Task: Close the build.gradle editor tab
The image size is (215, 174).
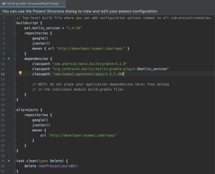Action: pyautogui.click(x=63, y=3)
